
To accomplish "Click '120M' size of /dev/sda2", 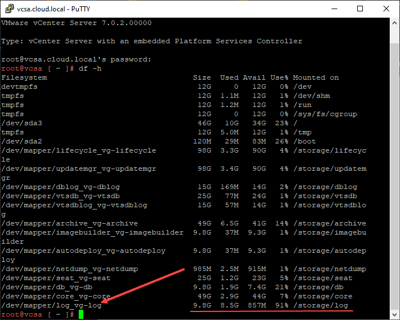I will point(202,141).
